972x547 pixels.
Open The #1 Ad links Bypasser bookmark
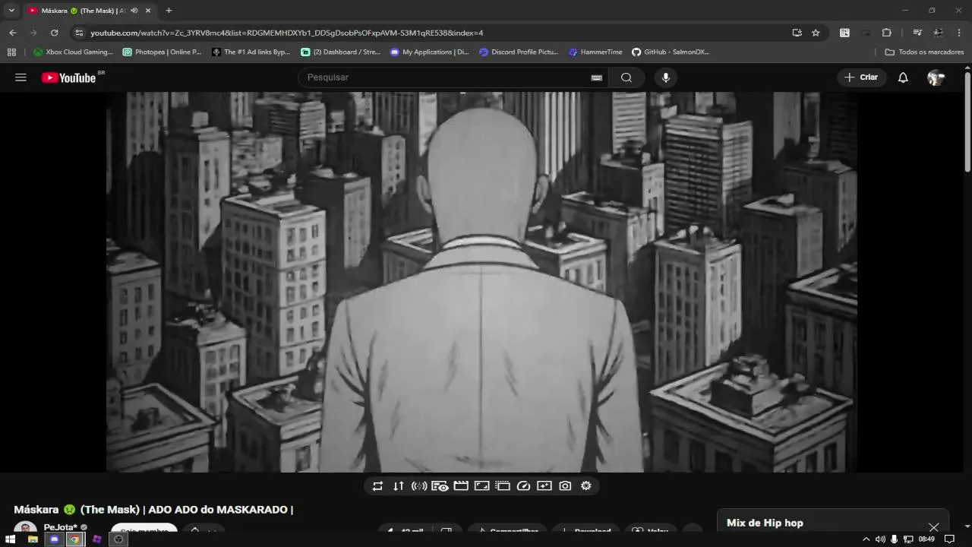pyautogui.click(x=251, y=52)
